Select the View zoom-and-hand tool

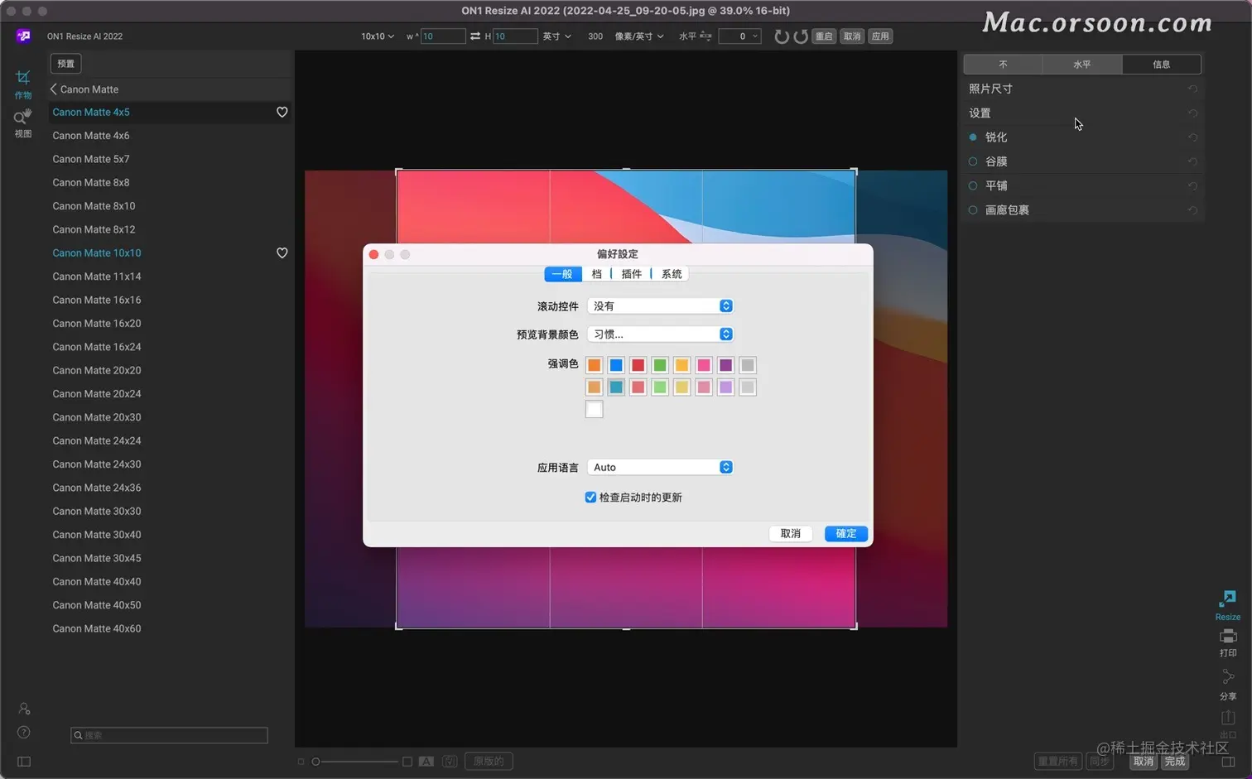tap(23, 117)
